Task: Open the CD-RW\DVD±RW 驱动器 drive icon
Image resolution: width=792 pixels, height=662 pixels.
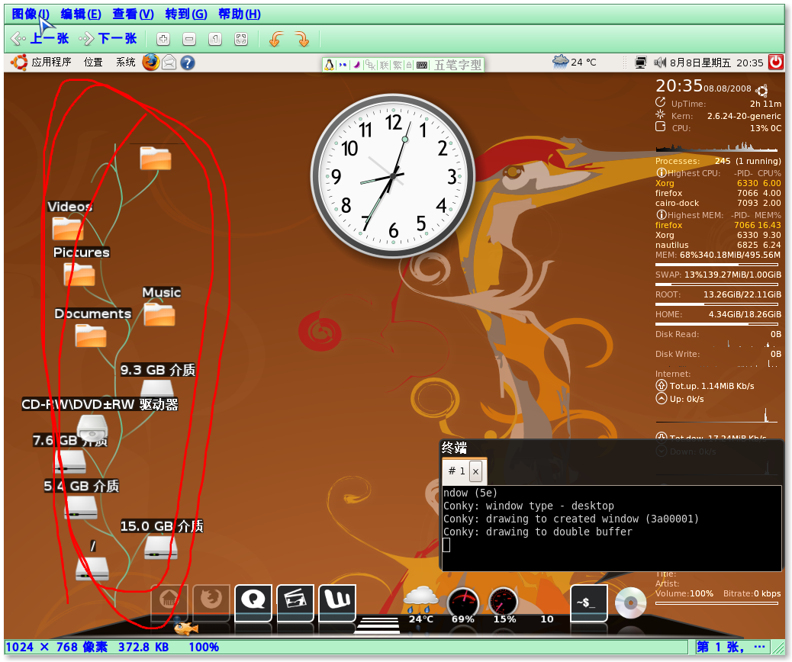Action: 92,428
